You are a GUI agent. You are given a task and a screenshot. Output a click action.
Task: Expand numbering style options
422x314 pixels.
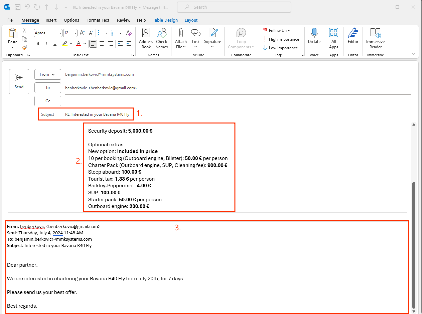(121, 33)
